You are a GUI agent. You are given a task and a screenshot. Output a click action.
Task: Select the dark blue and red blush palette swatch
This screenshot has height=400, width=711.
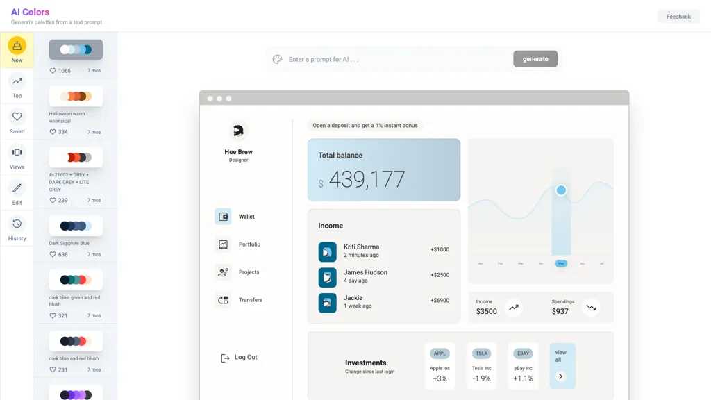[x=76, y=341]
